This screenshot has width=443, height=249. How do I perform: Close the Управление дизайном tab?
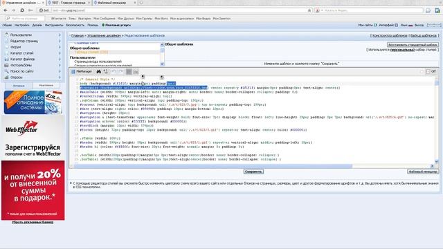(43, 3)
